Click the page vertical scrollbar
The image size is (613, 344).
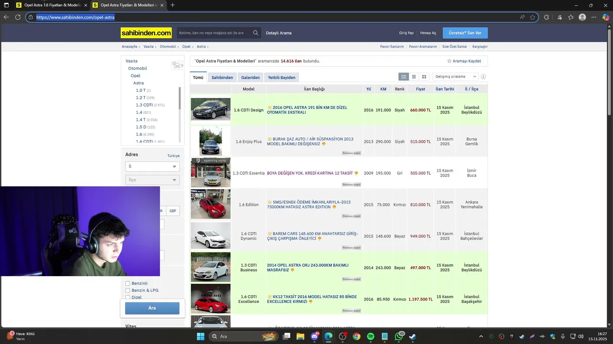[x=610, y=72]
